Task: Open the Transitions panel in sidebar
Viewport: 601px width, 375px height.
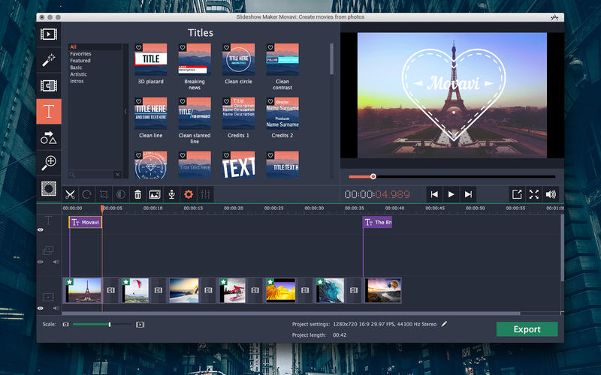Action: coord(49,85)
